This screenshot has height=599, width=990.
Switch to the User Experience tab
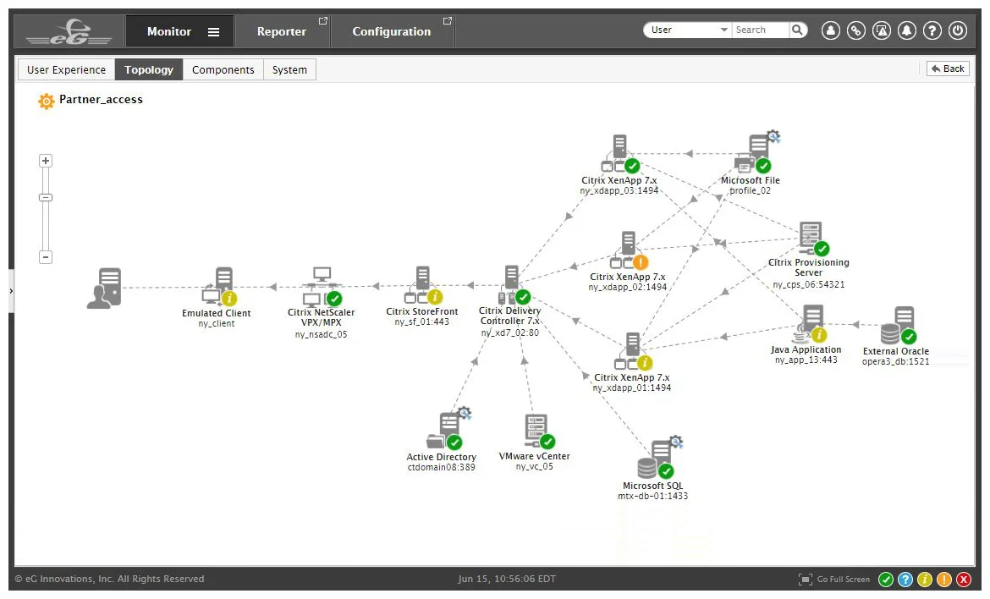[66, 69]
